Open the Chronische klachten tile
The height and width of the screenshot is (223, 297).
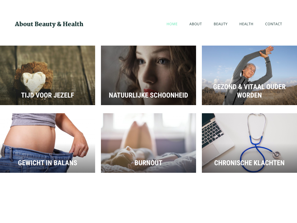[249, 143]
